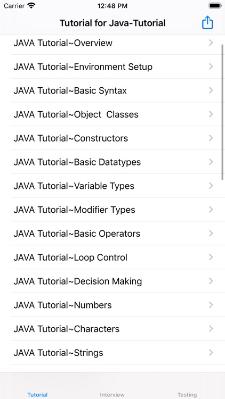Open chevron for Loop Control row

(211, 257)
